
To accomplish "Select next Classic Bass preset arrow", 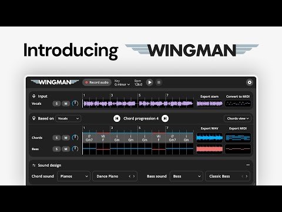I will pyautogui.click(x=247, y=176).
